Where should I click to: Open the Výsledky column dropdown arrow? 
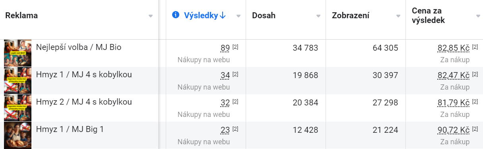pyautogui.click(x=239, y=16)
